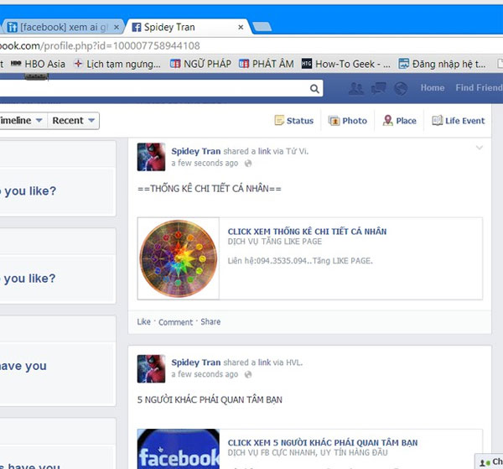This screenshot has height=469, width=503.
Task: Click Life Event label in composer
Action: (x=464, y=121)
